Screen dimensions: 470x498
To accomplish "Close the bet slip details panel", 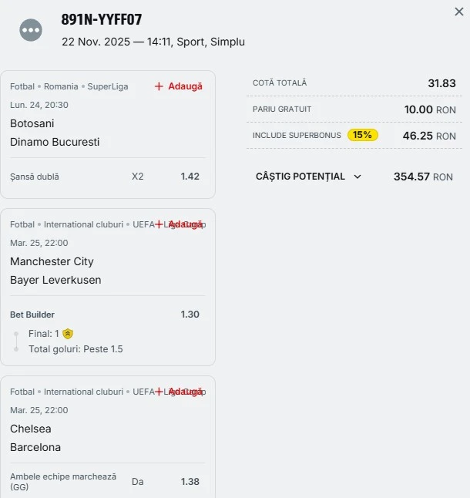I will pyautogui.click(x=459, y=12).
